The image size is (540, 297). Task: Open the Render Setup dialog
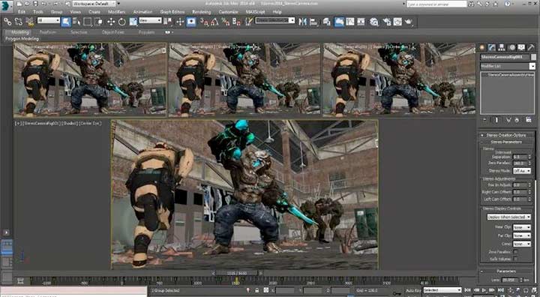pos(387,22)
